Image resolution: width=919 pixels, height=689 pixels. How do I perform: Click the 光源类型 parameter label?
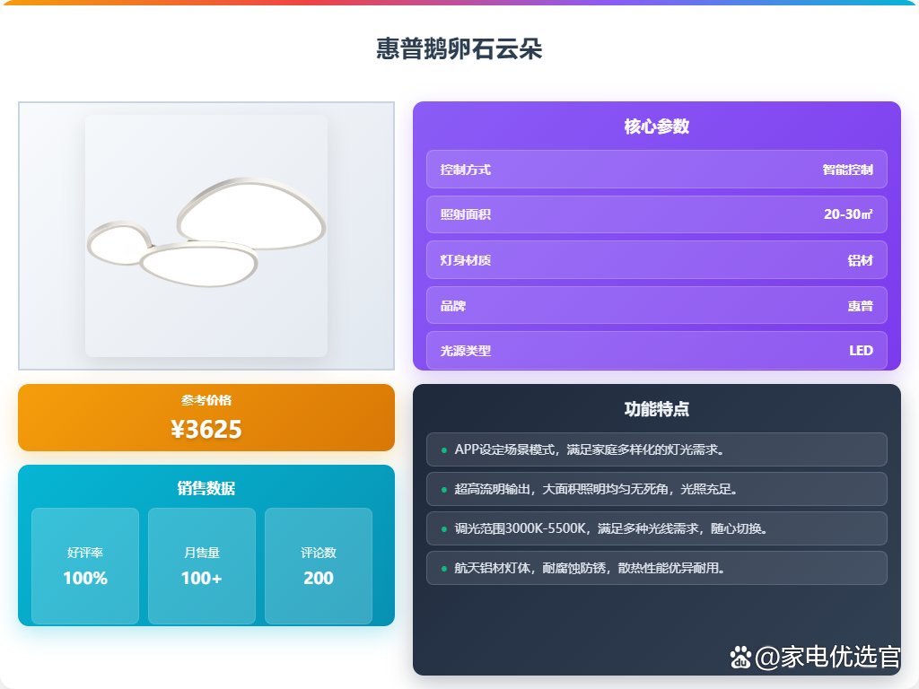(466, 351)
